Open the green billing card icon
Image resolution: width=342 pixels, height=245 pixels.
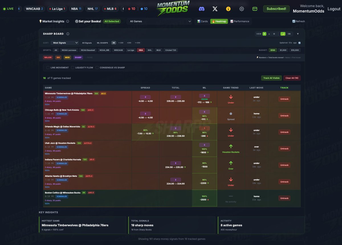pyautogui.click(x=255, y=9)
